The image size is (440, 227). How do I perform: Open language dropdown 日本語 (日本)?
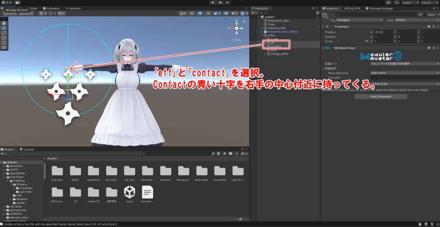pyautogui.click(x=405, y=84)
